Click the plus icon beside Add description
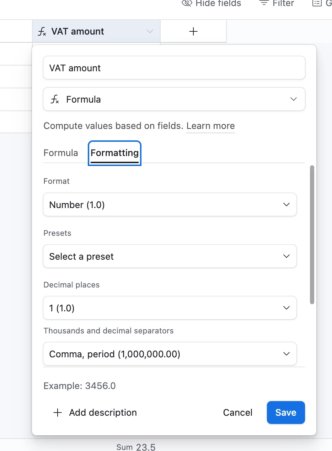Image resolution: width=332 pixels, height=451 pixels. click(x=58, y=413)
